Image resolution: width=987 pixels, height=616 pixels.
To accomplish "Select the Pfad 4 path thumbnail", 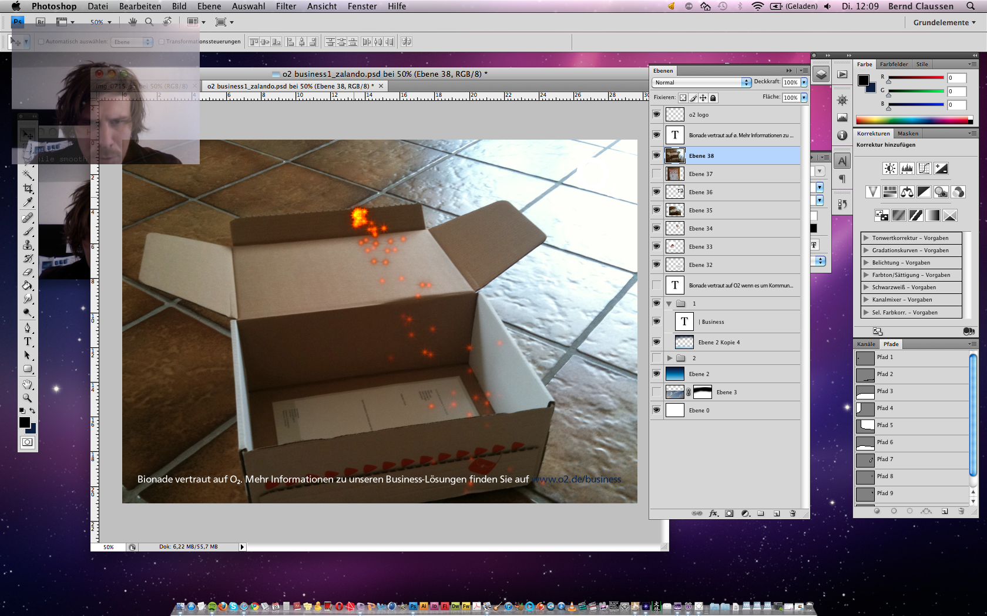I will 865,408.
